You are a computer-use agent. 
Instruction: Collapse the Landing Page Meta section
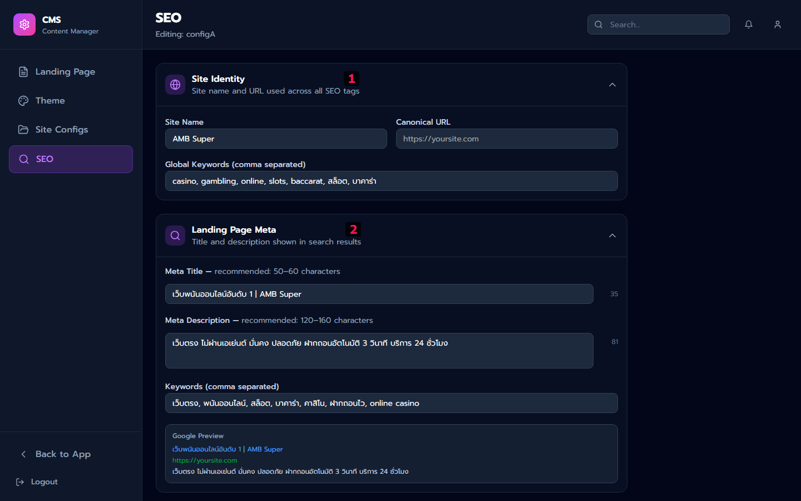coord(612,235)
